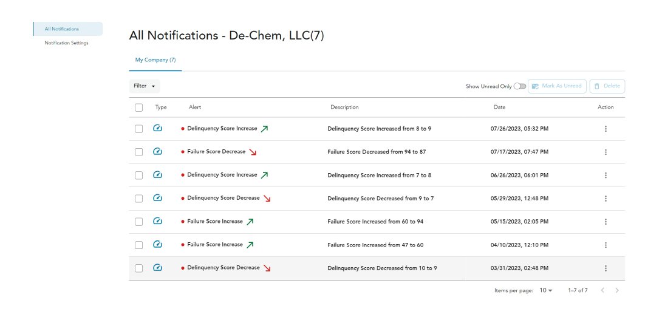This screenshot has width=662, height=317.
Task: Click gauge type icon in 03/31/2023 row
Action: pos(157,267)
